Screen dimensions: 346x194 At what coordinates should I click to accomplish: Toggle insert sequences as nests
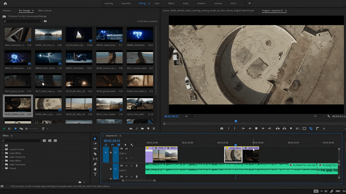(x=106, y=145)
